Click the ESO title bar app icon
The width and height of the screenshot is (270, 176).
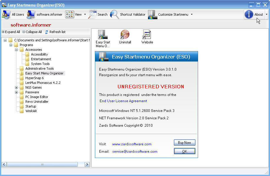tap(4, 5)
